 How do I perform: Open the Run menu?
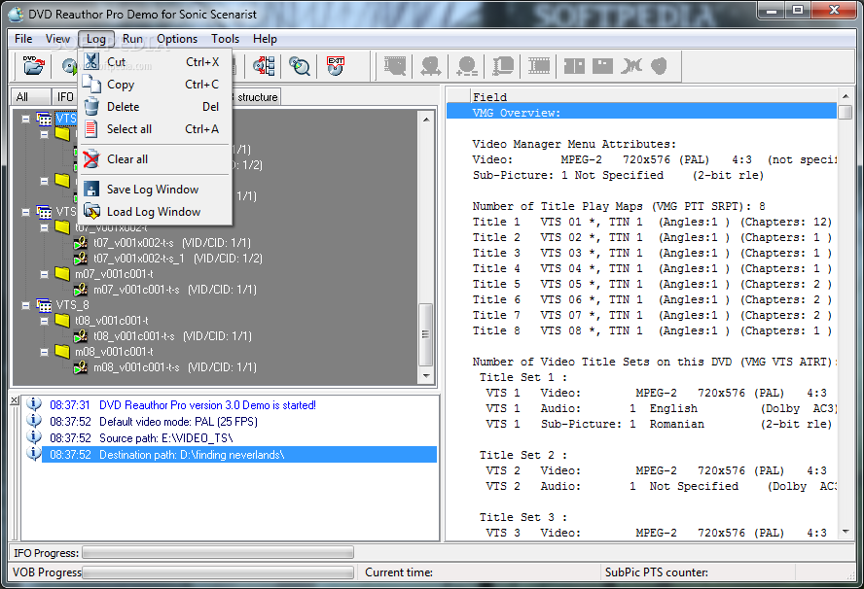click(132, 39)
